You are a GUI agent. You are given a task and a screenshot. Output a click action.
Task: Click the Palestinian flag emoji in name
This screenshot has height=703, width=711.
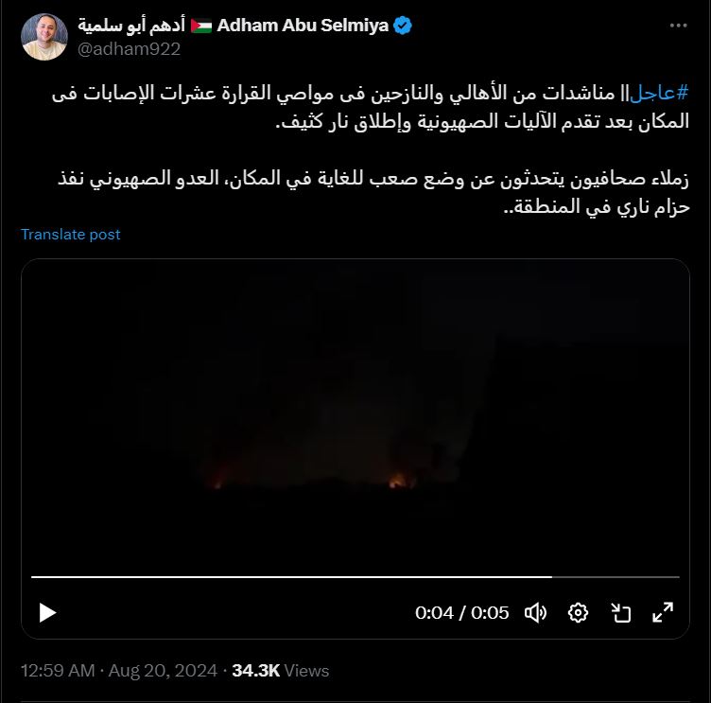click(x=200, y=26)
